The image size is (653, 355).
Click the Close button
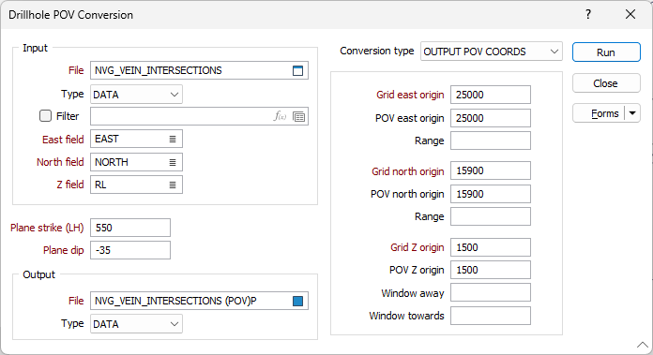pos(606,83)
